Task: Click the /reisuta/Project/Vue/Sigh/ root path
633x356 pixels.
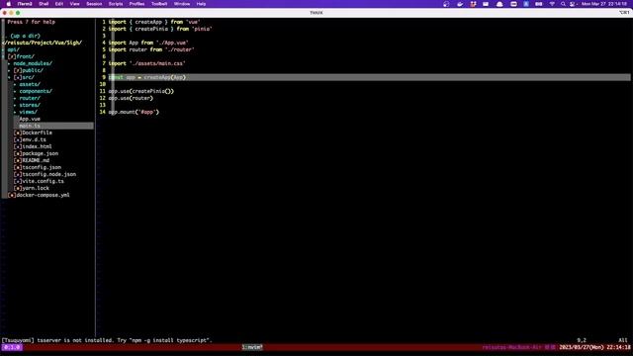Action: click(x=42, y=43)
